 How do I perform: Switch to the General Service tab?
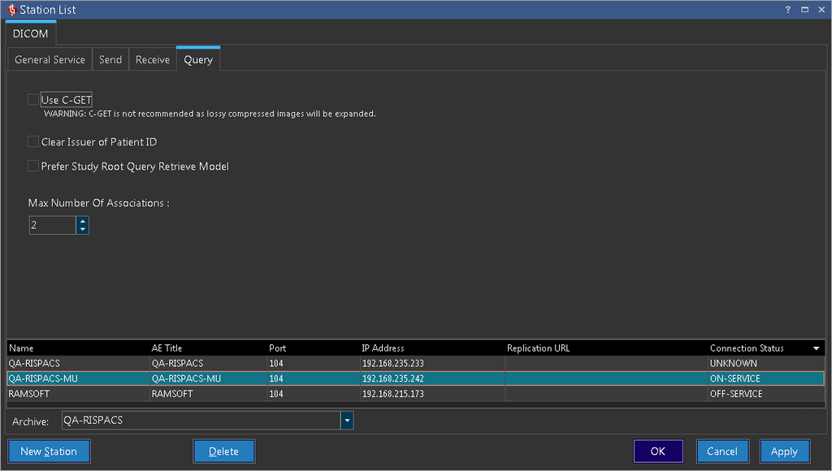tap(50, 60)
